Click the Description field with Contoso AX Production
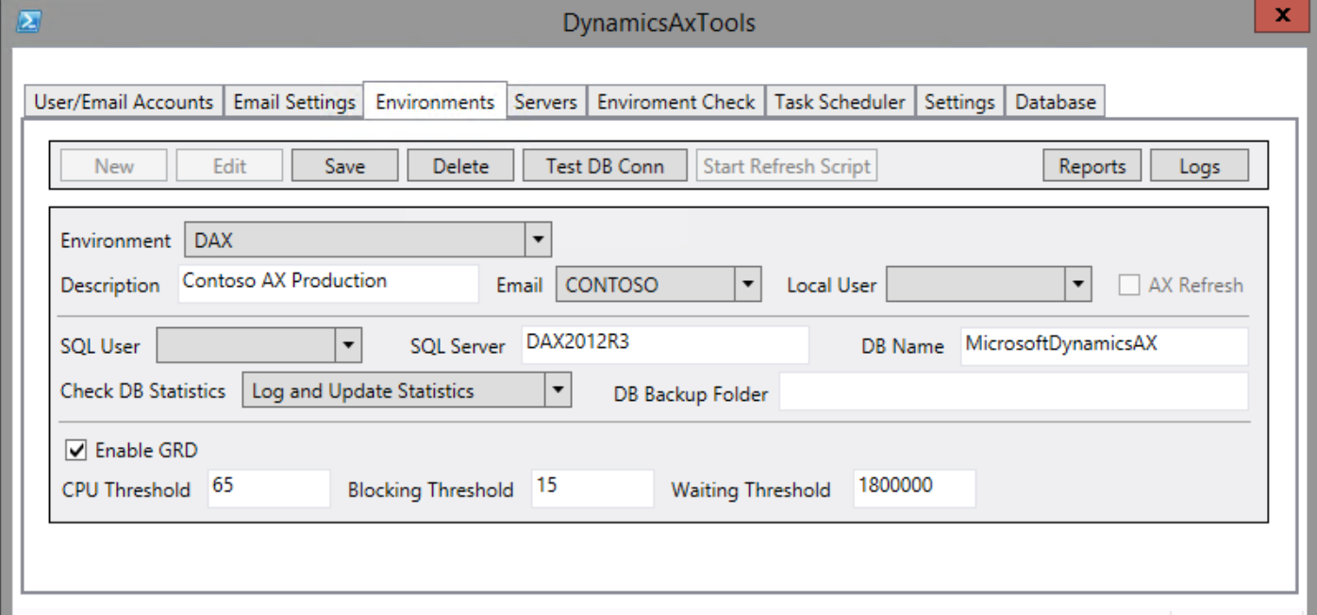 328,283
